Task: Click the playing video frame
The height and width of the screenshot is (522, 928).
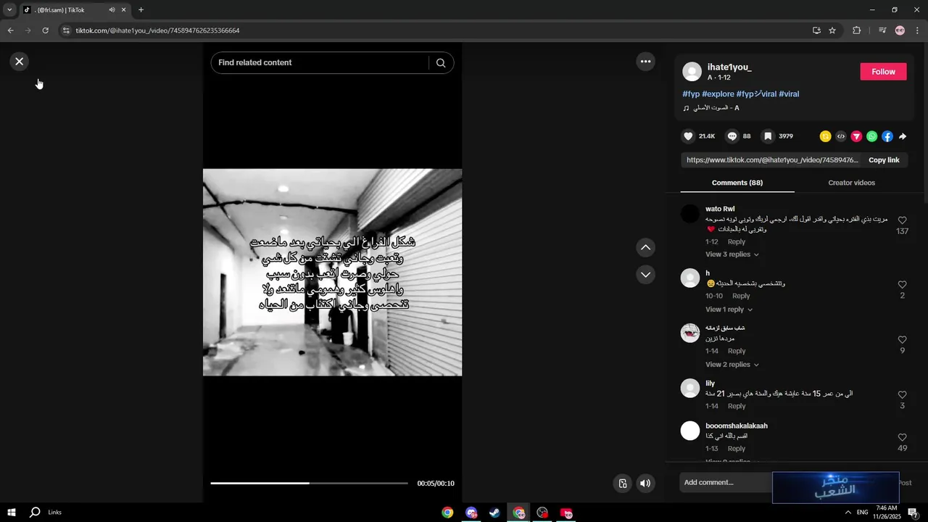Action: [x=332, y=273]
